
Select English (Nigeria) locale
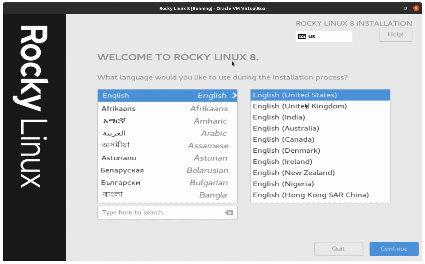pos(283,184)
